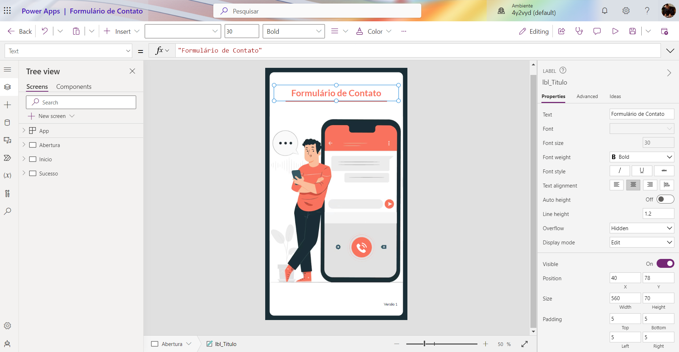This screenshot has width=679, height=352.
Task: Open the Comments icon in the toolbar
Action: [597, 31]
